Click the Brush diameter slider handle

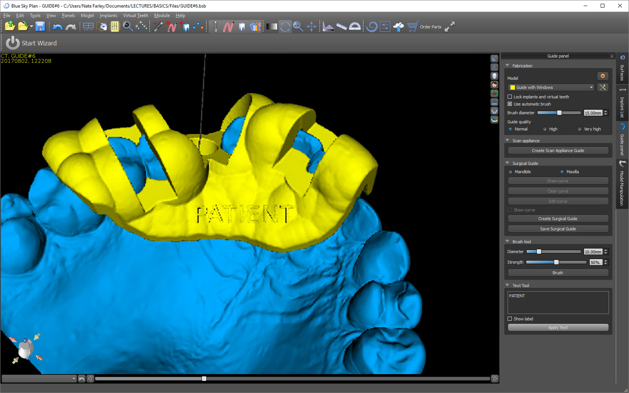(x=559, y=113)
